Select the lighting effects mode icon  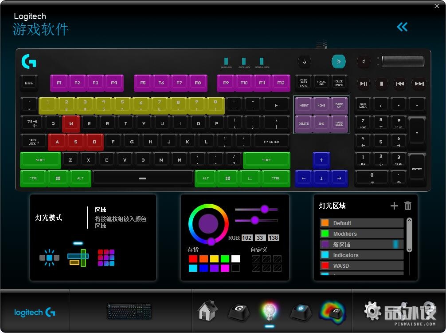tap(49, 258)
